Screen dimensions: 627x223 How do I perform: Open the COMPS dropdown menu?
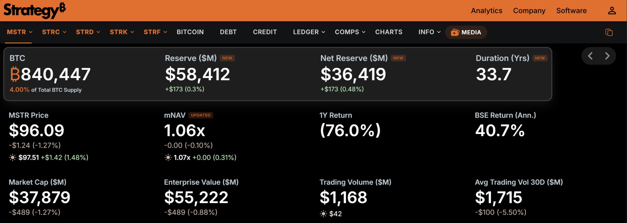pos(350,32)
